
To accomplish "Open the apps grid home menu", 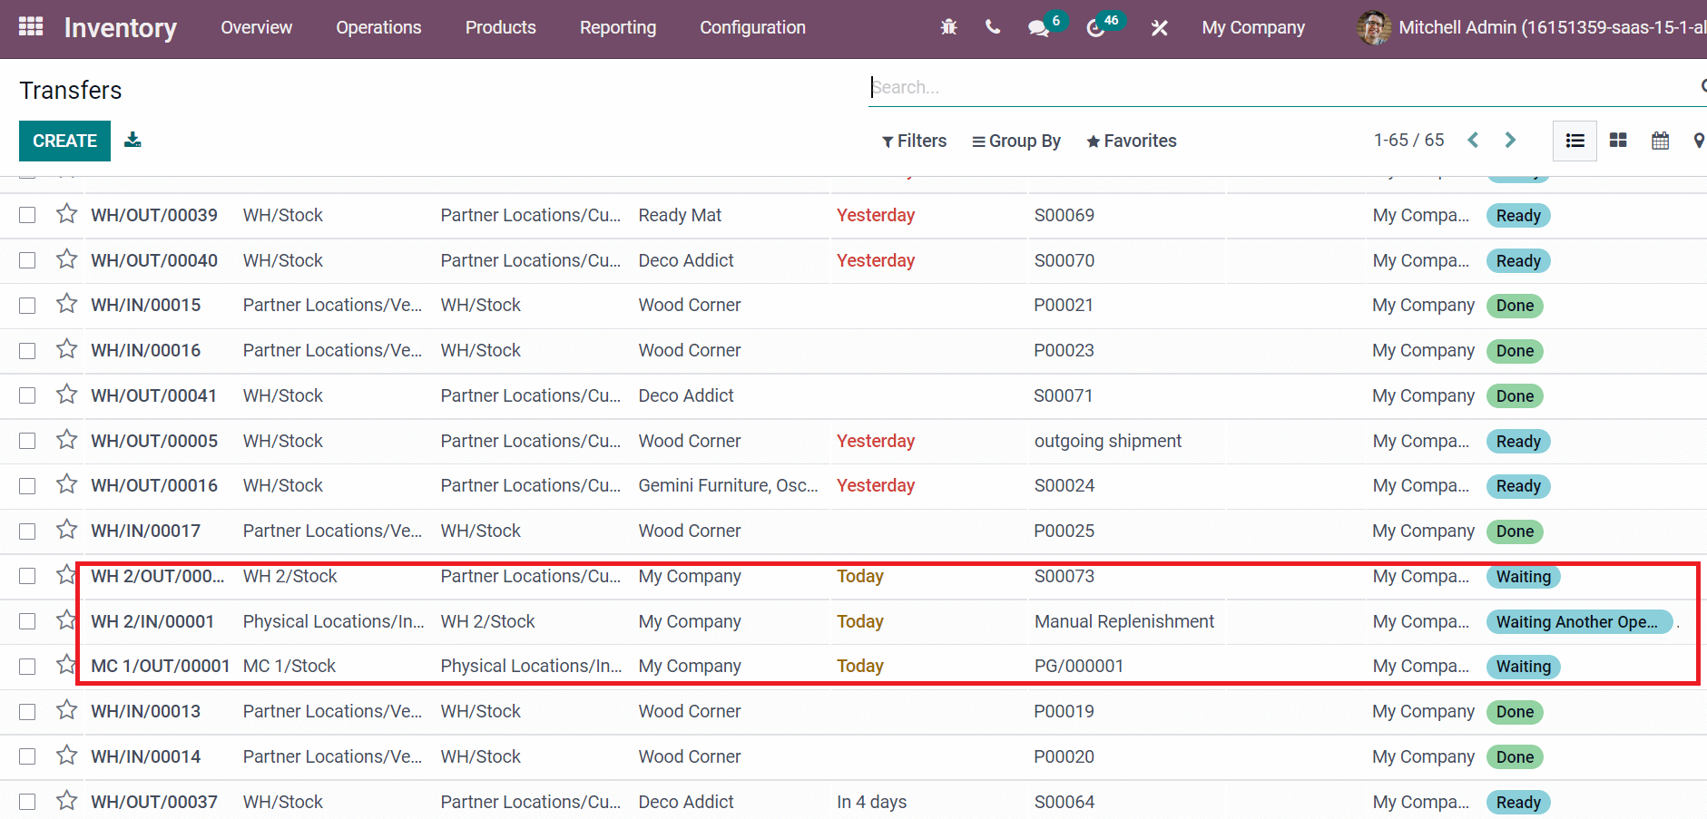I will point(31,26).
